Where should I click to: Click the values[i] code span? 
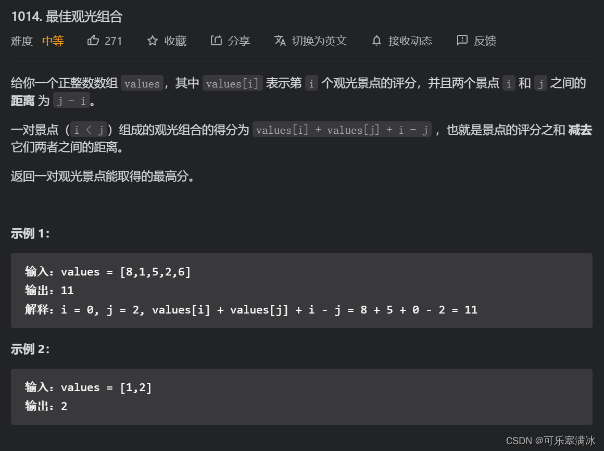(232, 83)
